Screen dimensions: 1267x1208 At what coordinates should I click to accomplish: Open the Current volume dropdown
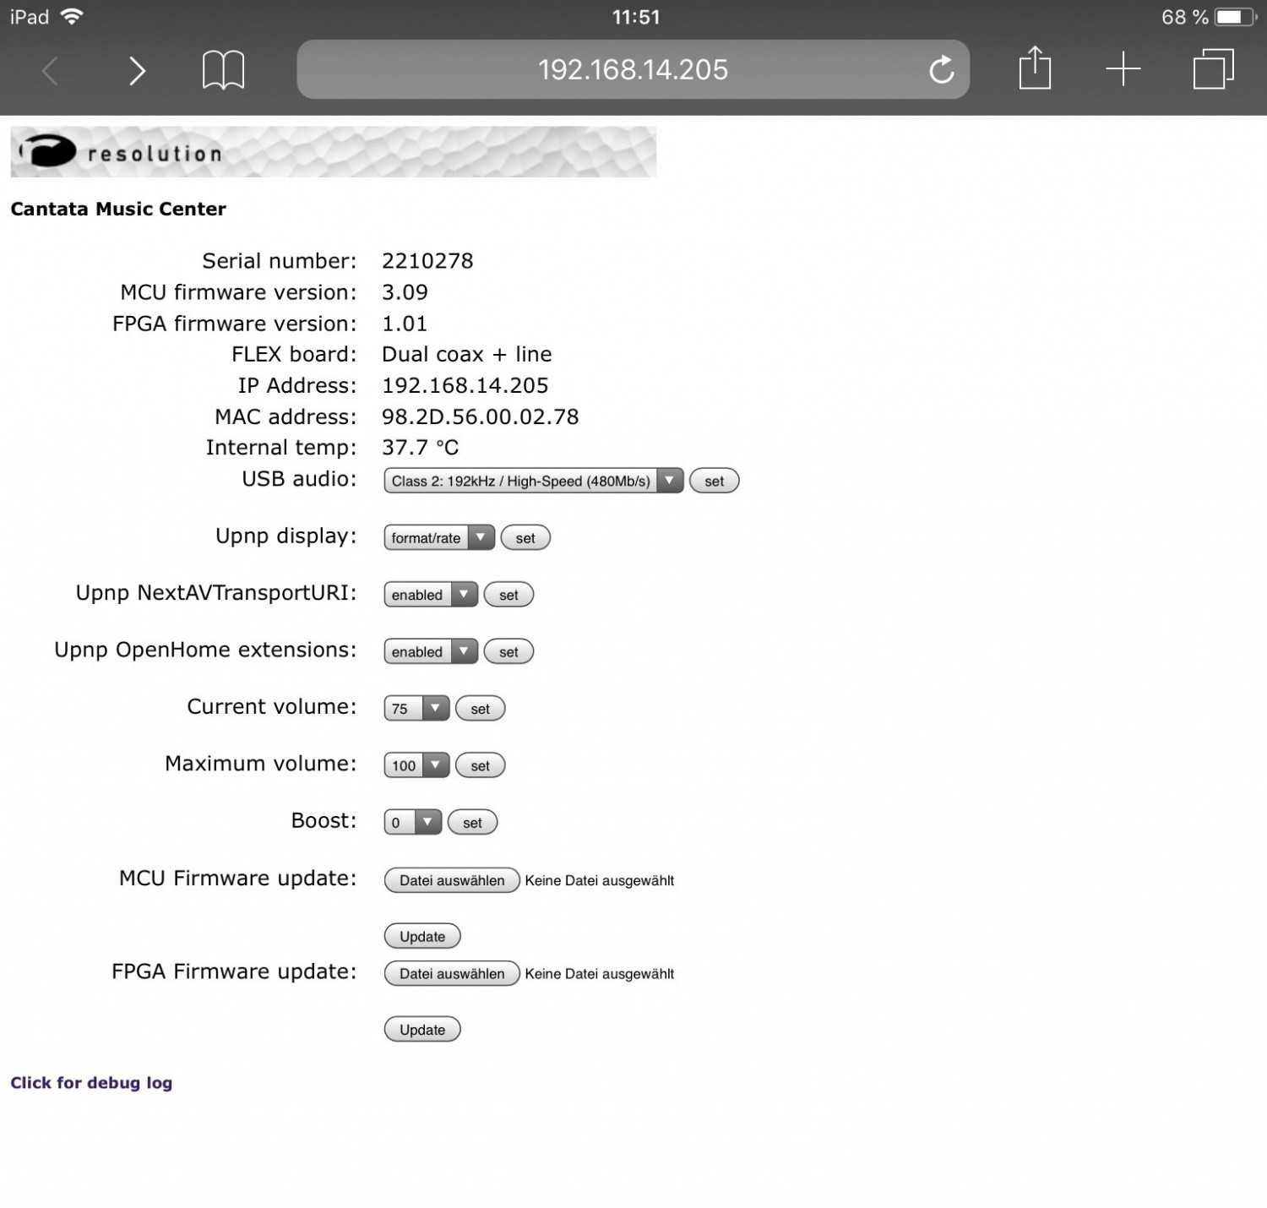pos(416,709)
